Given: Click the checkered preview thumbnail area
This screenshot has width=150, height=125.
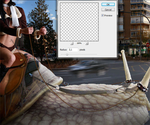Looking at the screenshot, I should (79, 22).
